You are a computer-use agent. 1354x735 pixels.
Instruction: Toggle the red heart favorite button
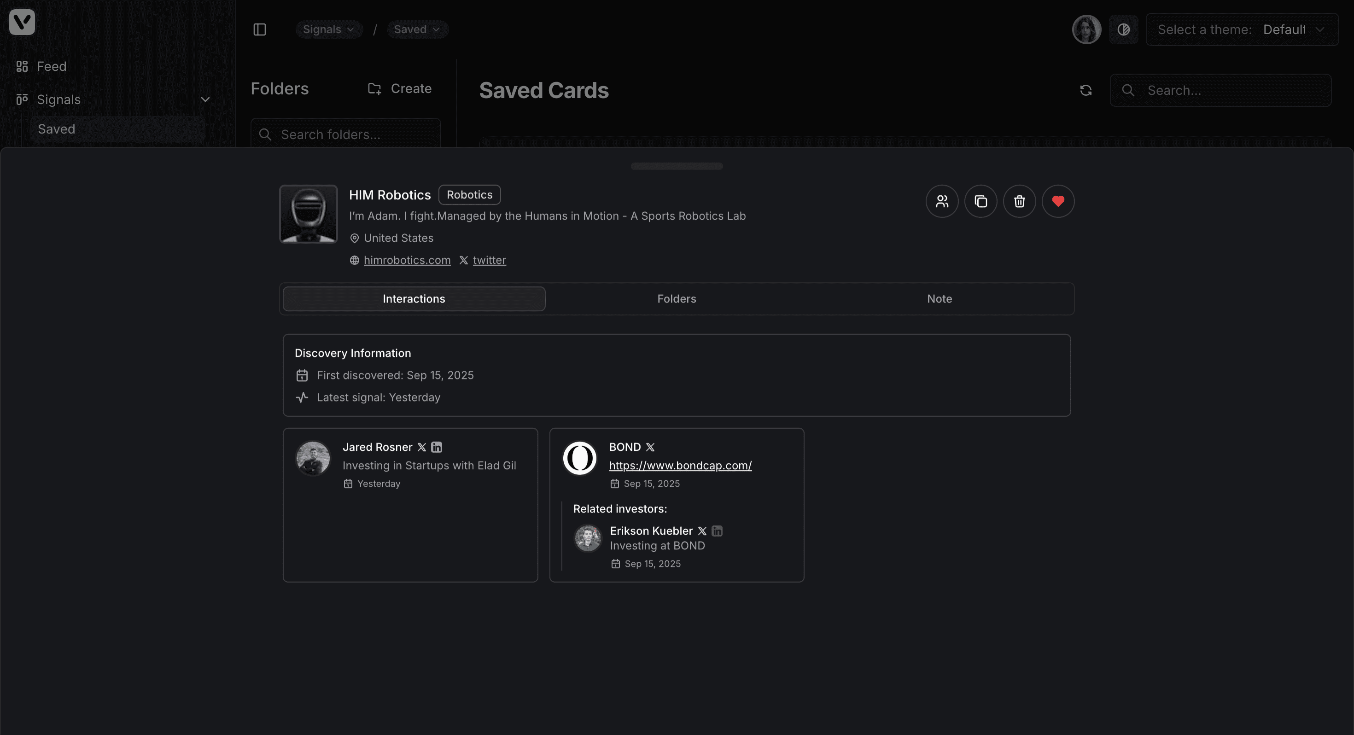point(1058,201)
